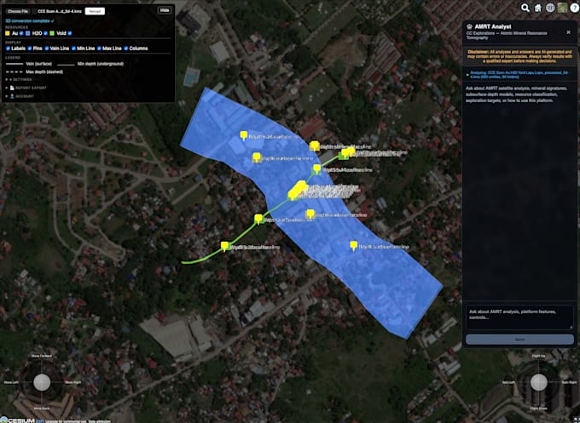Image resolution: width=580 pixels, height=423 pixels.
Task: Click the Send button in AMRT Analyst
Action: coord(519,340)
